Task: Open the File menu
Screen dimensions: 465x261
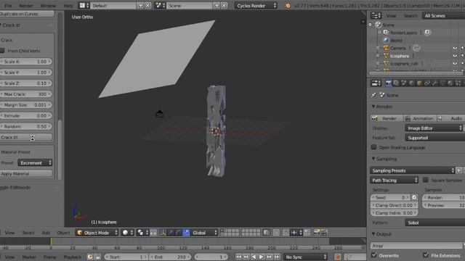Action: pos(8,6)
